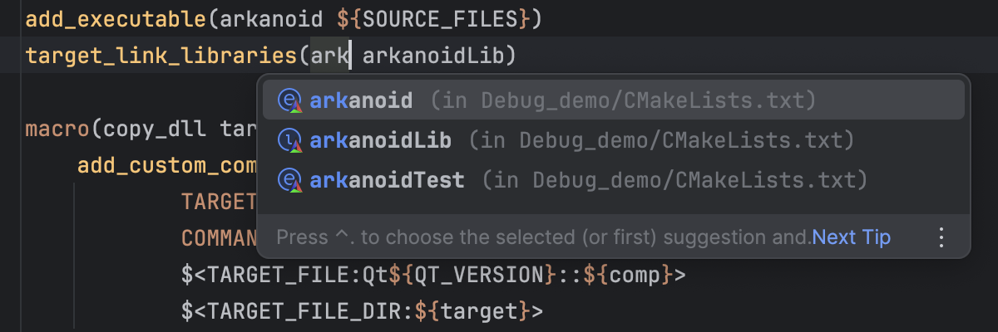
Task: Open the completion popup three-dot options menu
Action: (x=941, y=237)
